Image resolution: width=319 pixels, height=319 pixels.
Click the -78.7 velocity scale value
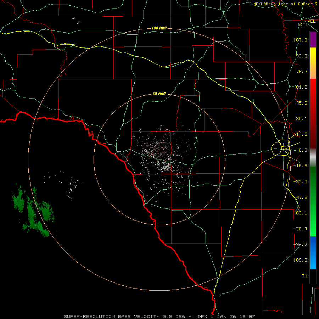pos(300,229)
